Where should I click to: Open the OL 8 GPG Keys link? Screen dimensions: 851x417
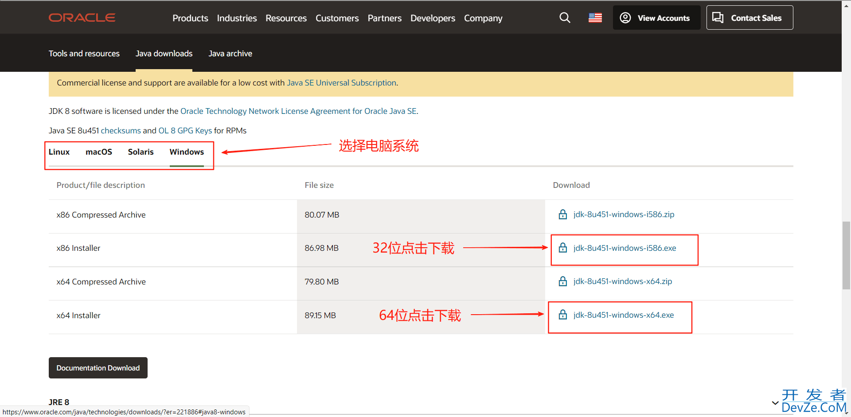coord(185,131)
